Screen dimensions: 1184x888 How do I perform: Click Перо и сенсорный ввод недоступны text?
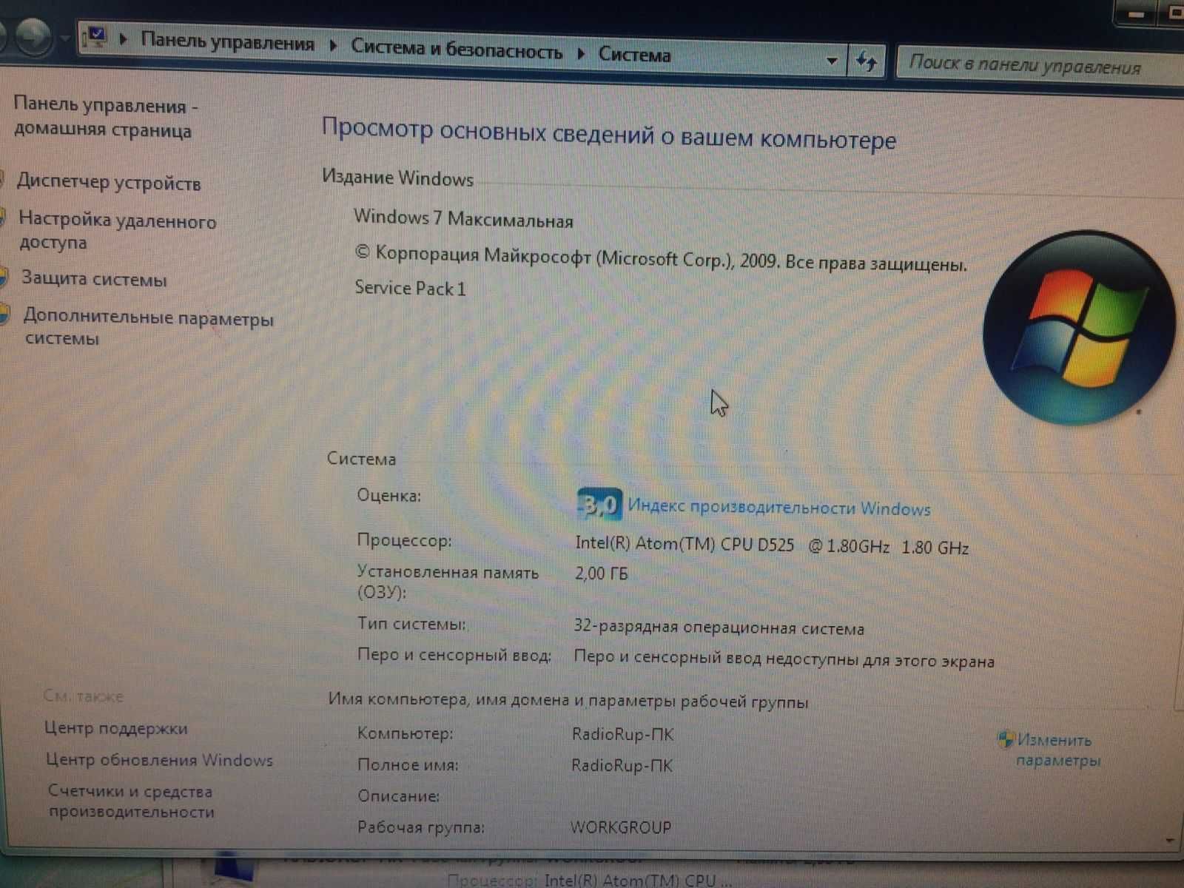pyautogui.click(x=784, y=659)
